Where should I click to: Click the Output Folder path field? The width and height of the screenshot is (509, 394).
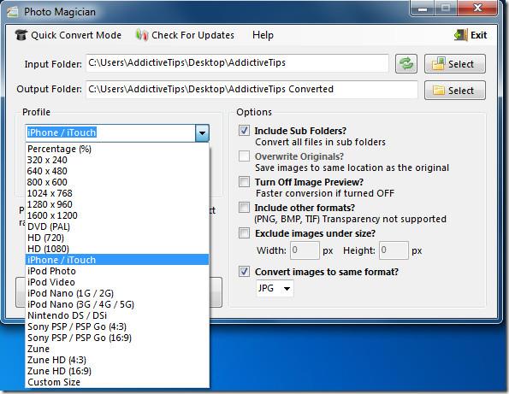click(252, 90)
